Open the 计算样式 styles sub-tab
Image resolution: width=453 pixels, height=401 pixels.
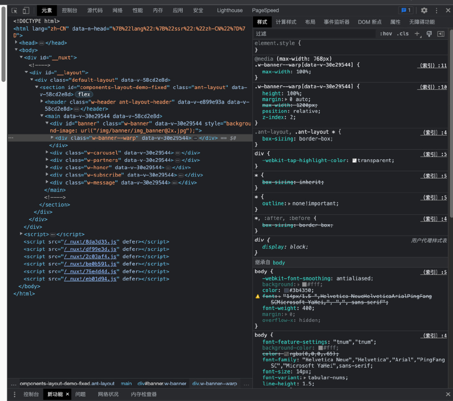286,22
